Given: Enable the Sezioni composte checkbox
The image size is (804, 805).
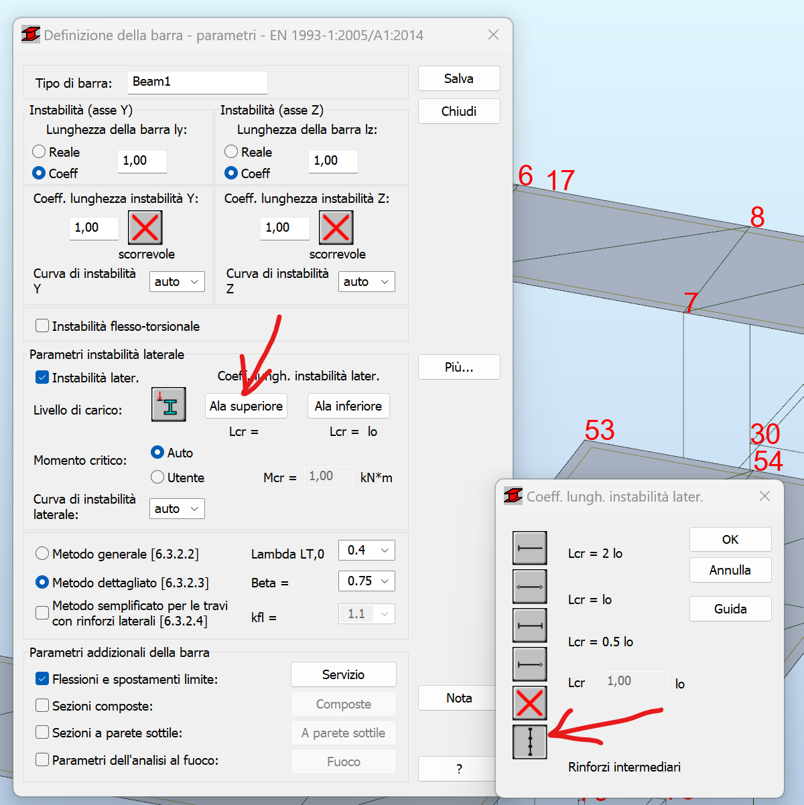Looking at the screenshot, I should pyautogui.click(x=42, y=706).
